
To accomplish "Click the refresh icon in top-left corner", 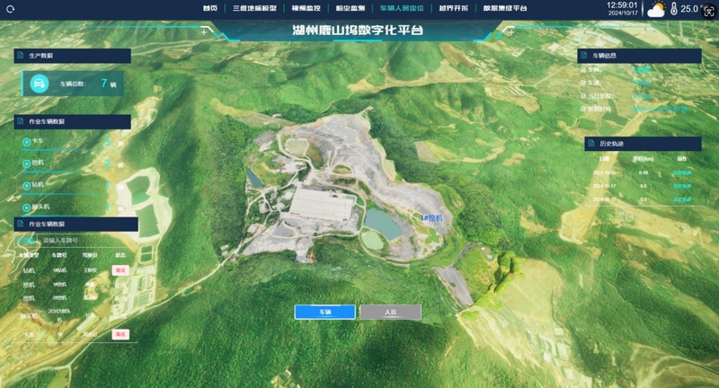I will coord(10,9).
